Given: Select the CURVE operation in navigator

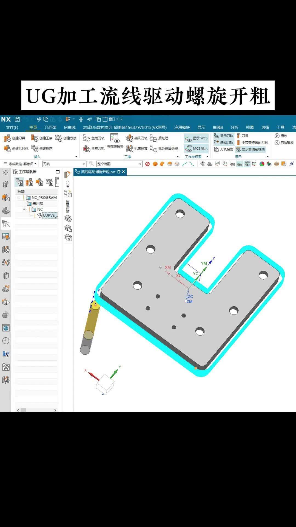Looking at the screenshot, I should point(49,215).
